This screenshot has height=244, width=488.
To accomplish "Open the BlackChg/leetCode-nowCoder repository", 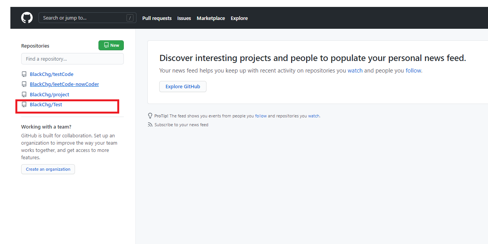I will [64, 84].
